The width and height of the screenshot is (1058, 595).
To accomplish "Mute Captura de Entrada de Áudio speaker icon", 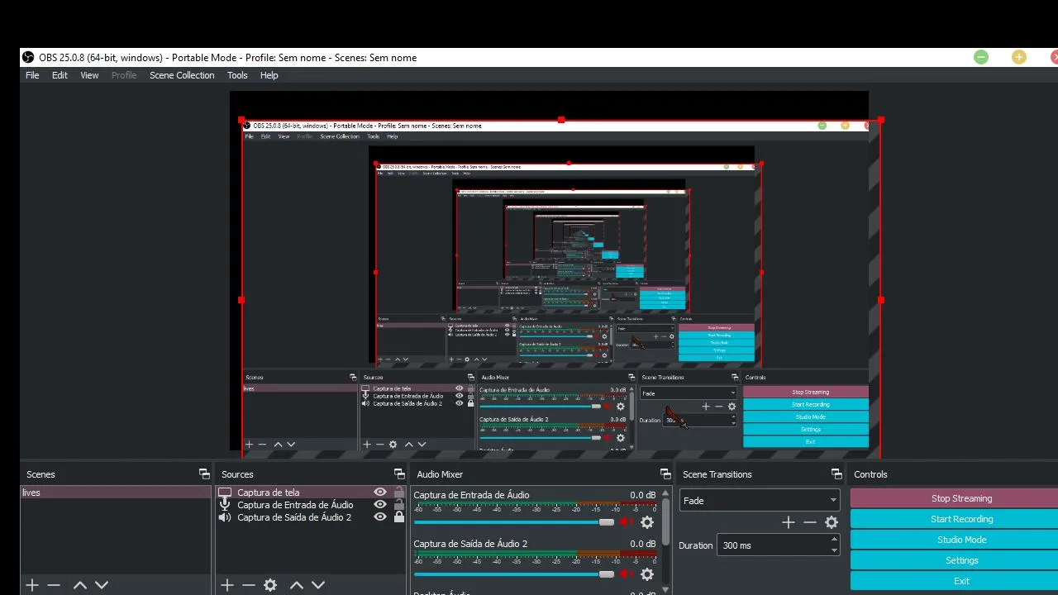I will point(627,522).
